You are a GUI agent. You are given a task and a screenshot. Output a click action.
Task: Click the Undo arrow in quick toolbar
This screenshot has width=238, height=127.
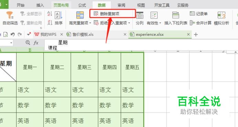13,34
